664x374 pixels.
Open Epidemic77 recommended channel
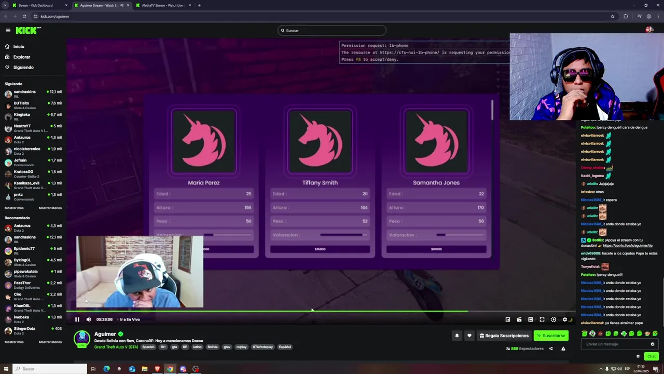[33, 251]
